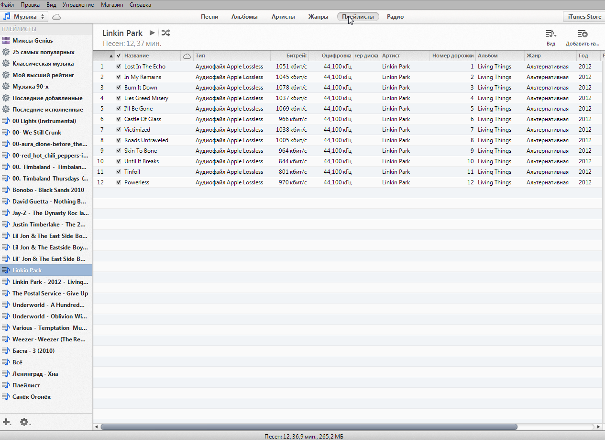Open the sidebar gear settings menu
This screenshot has width=605, height=440.
(25, 422)
